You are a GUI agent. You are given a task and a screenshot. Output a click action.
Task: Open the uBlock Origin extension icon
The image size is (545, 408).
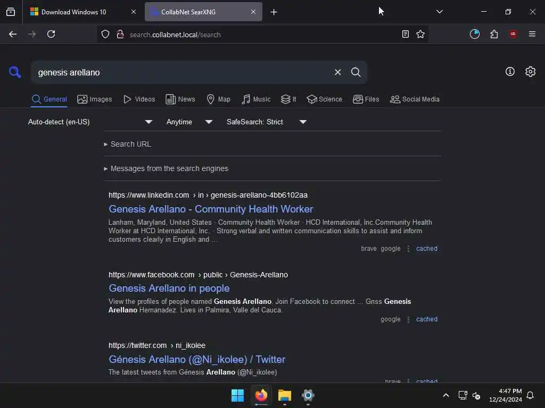[x=513, y=34]
